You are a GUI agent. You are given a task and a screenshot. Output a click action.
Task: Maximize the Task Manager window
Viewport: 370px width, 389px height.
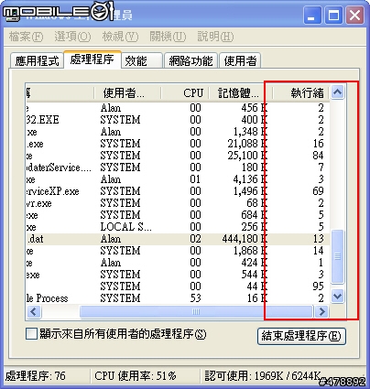pos(333,16)
